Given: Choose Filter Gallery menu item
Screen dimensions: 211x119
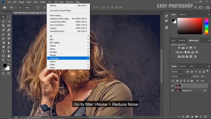Looking at the screenshot, I should coord(68,16).
